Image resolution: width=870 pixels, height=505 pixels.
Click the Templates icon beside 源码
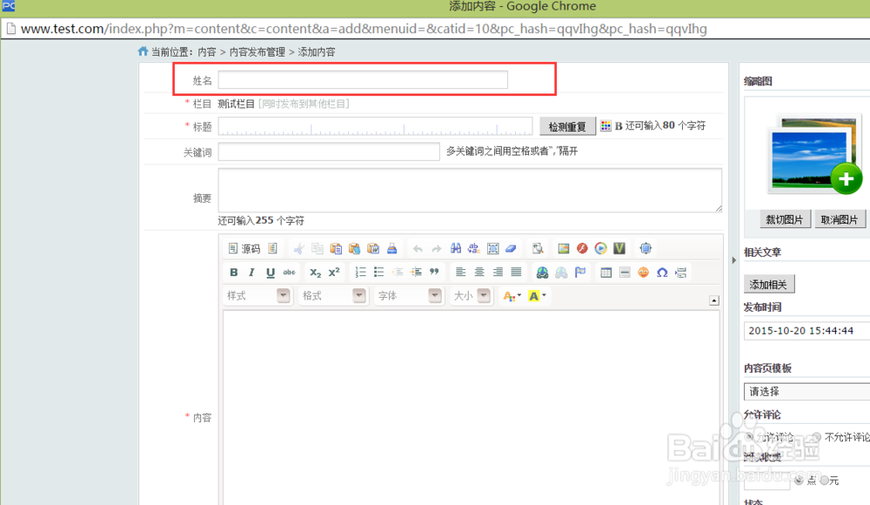pyautogui.click(x=272, y=248)
